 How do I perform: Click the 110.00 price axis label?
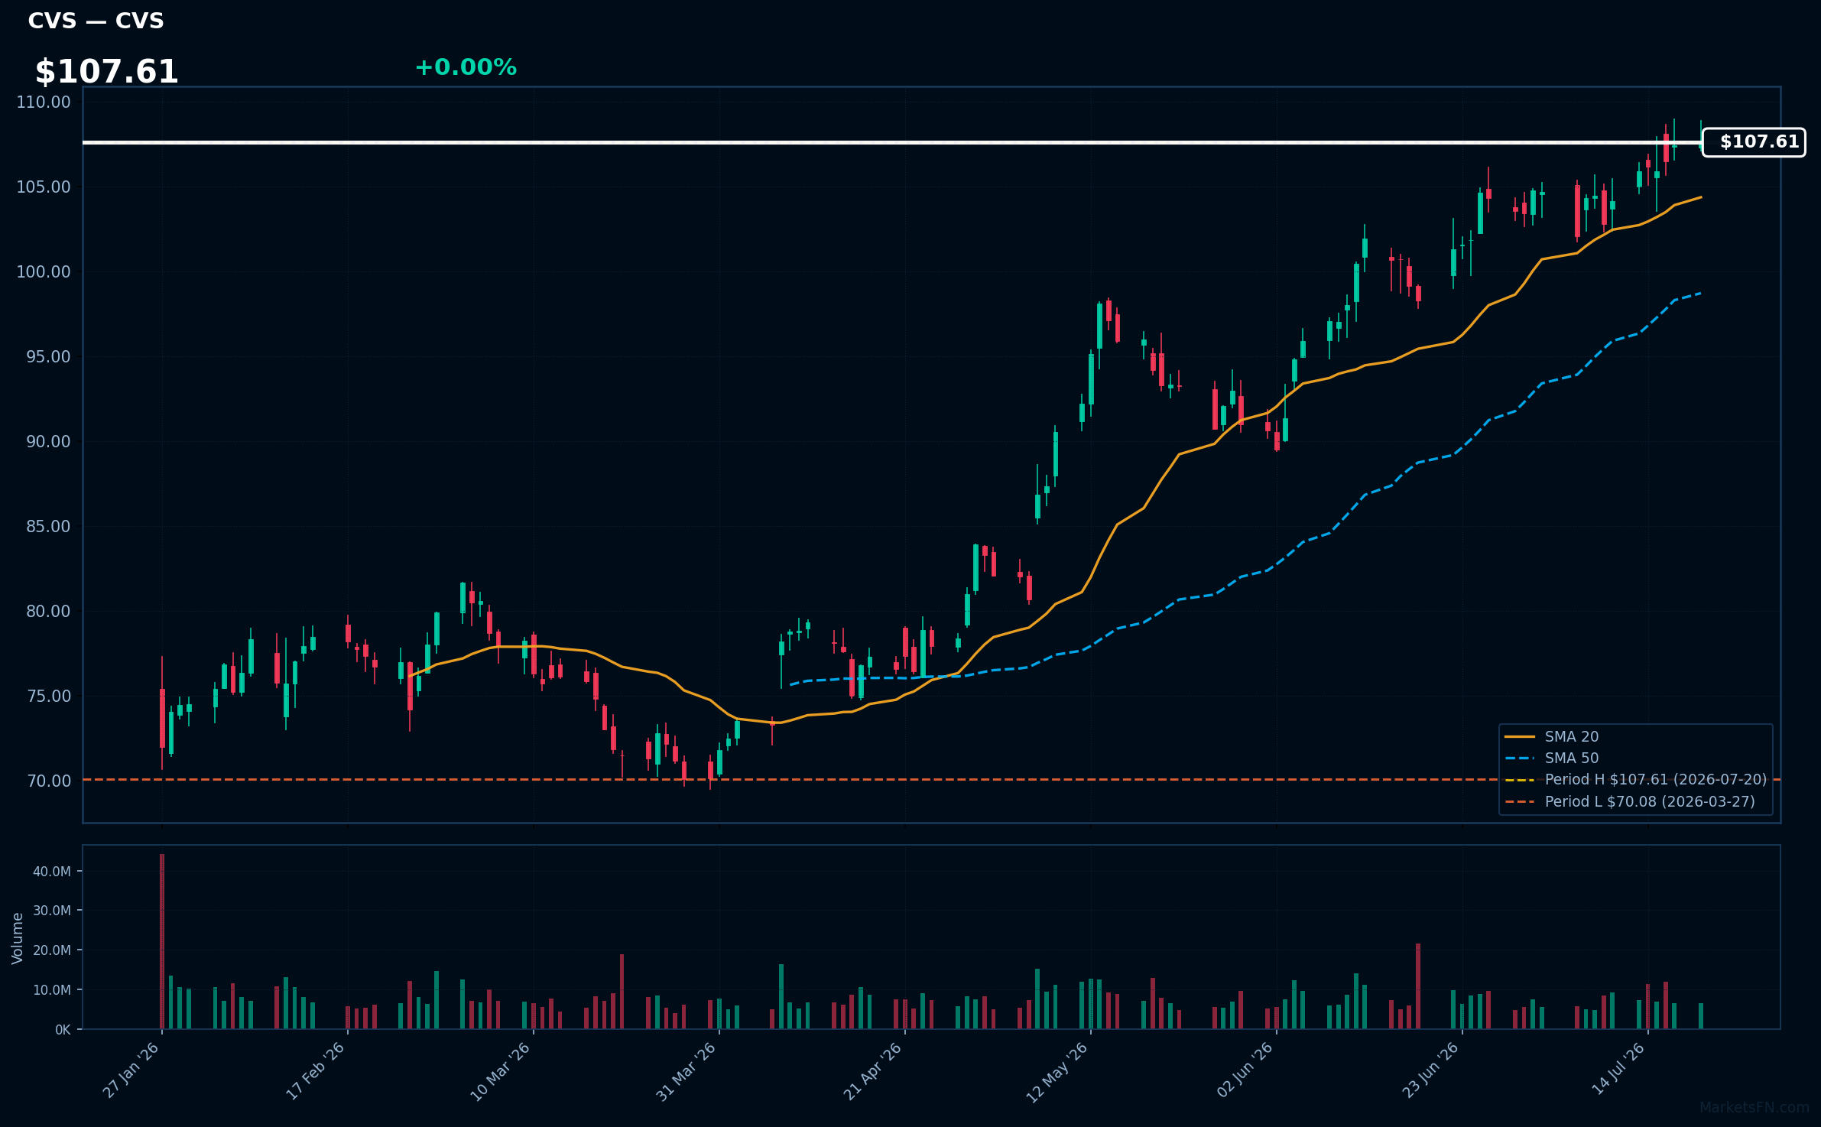point(44,102)
